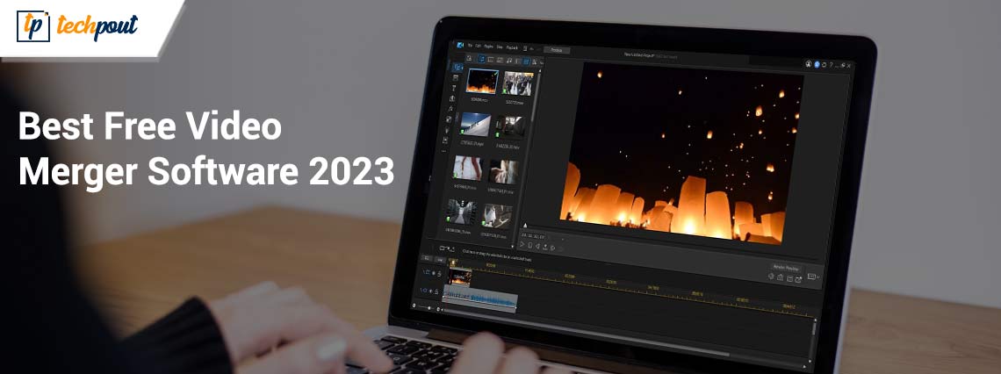Open the Plugins menu
Screen dimensions: 1001x374
point(488,47)
